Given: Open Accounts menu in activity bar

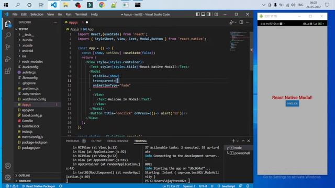Looking at the screenshot, I should 8,166.
